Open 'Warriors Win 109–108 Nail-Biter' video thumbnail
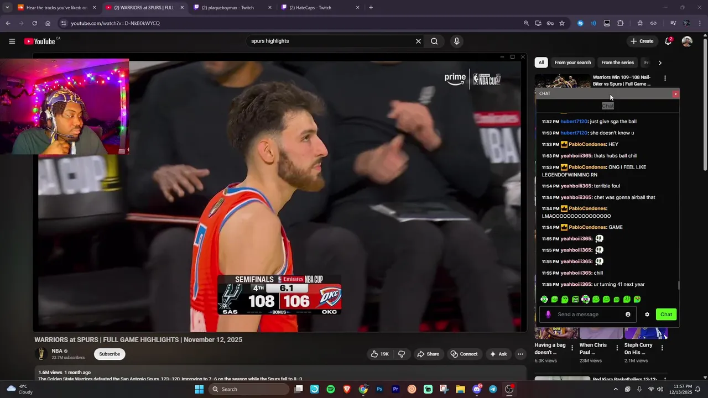This screenshot has height=398, width=708. (x=562, y=81)
